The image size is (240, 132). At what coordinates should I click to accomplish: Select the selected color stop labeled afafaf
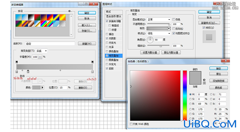[x=28, y=72]
